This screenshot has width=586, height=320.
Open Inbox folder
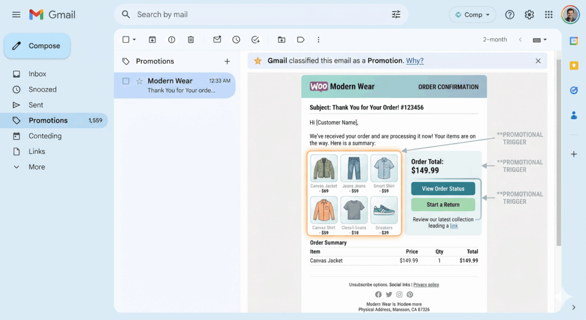(37, 74)
